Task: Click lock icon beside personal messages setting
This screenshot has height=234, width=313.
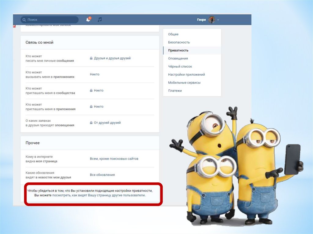Action: pyautogui.click(x=91, y=58)
